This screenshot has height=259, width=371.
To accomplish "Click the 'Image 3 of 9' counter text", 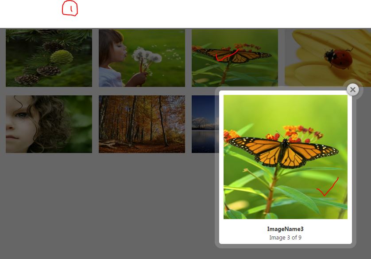I will coord(285,237).
